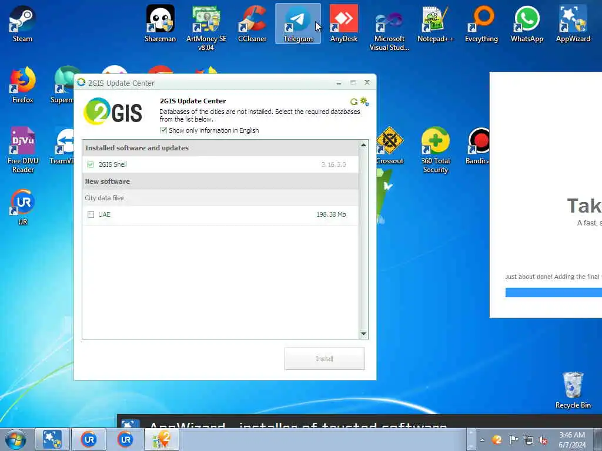602x451 pixels.
Task: Toggle the 2GIS Shell checkbox
Action: tap(91, 164)
